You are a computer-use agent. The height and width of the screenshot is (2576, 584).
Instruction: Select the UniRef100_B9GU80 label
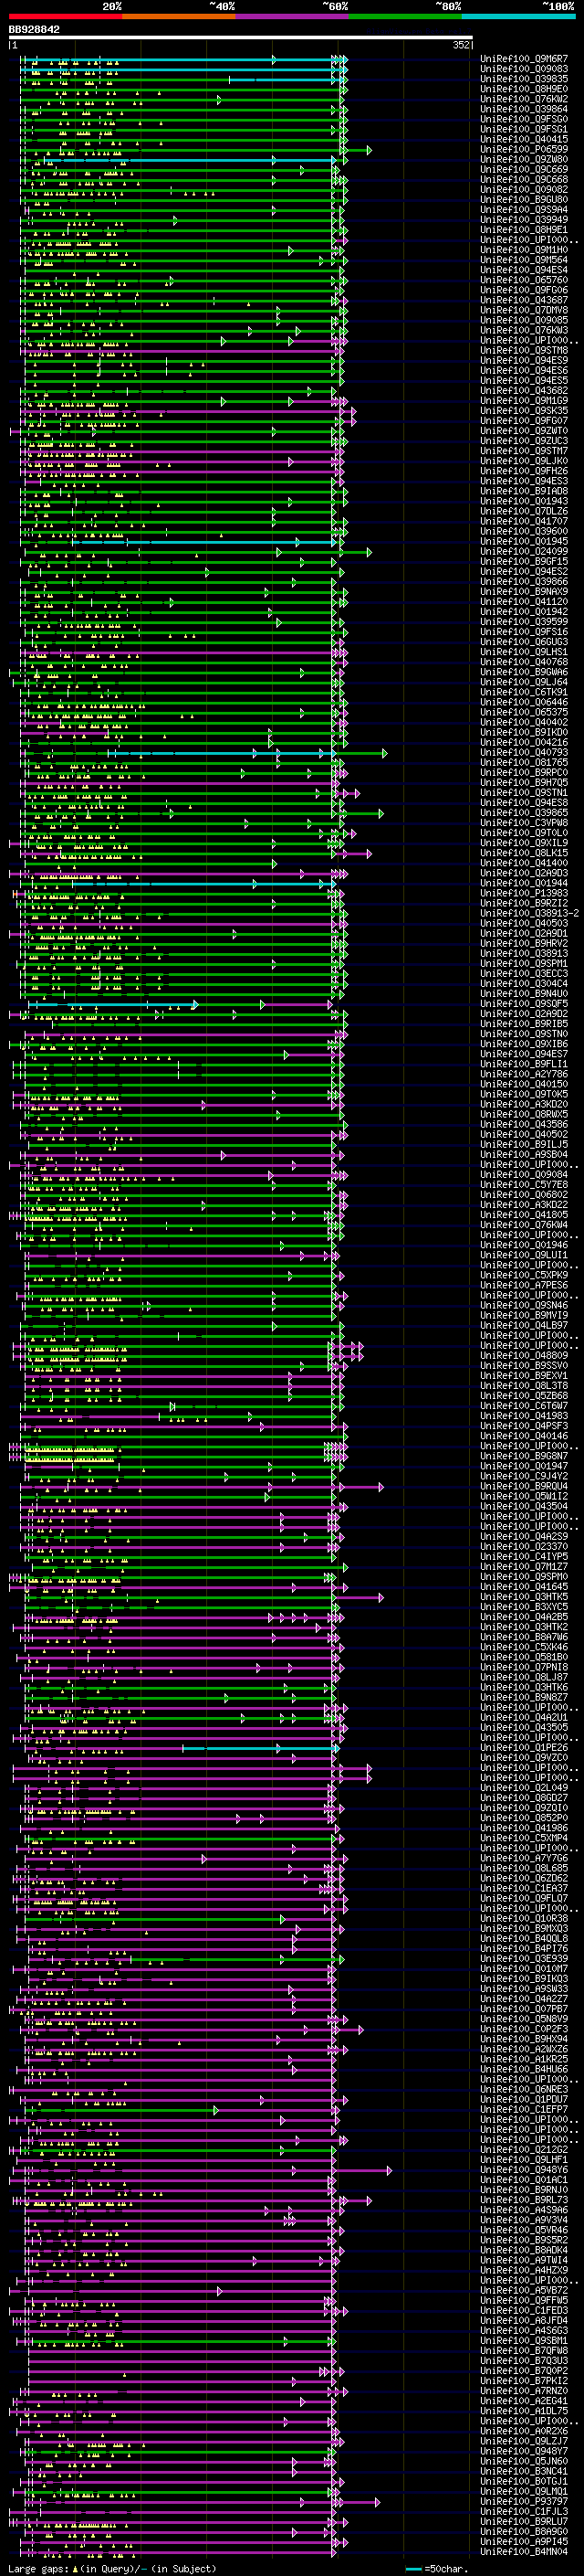(x=524, y=200)
